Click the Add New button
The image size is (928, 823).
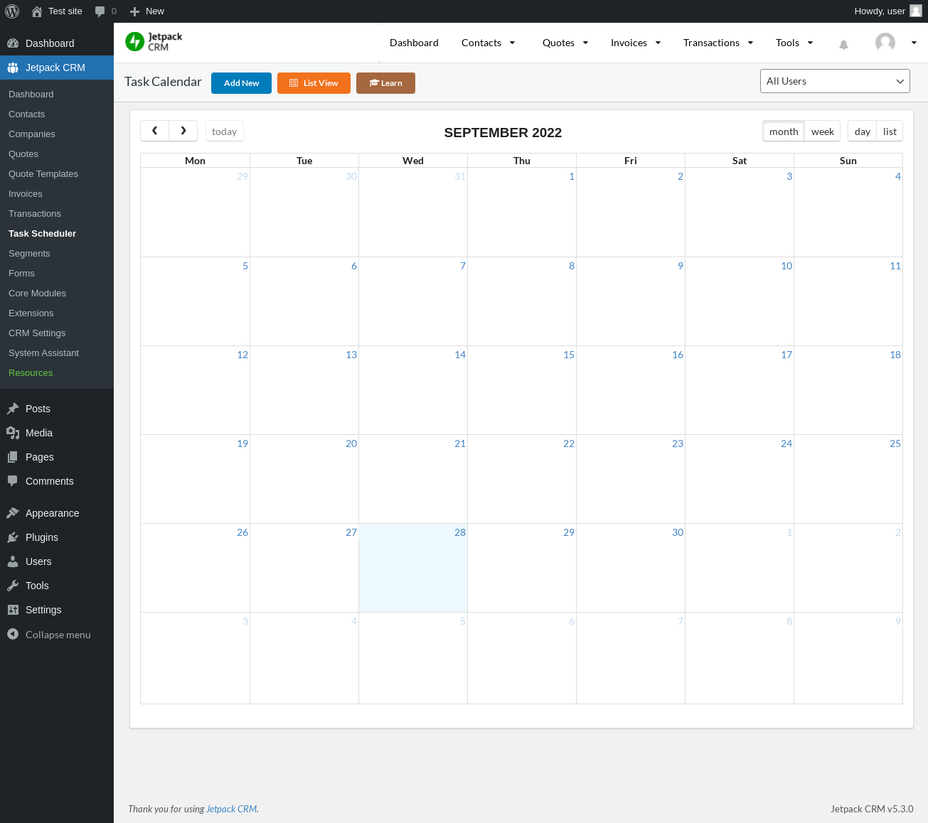pos(241,83)
